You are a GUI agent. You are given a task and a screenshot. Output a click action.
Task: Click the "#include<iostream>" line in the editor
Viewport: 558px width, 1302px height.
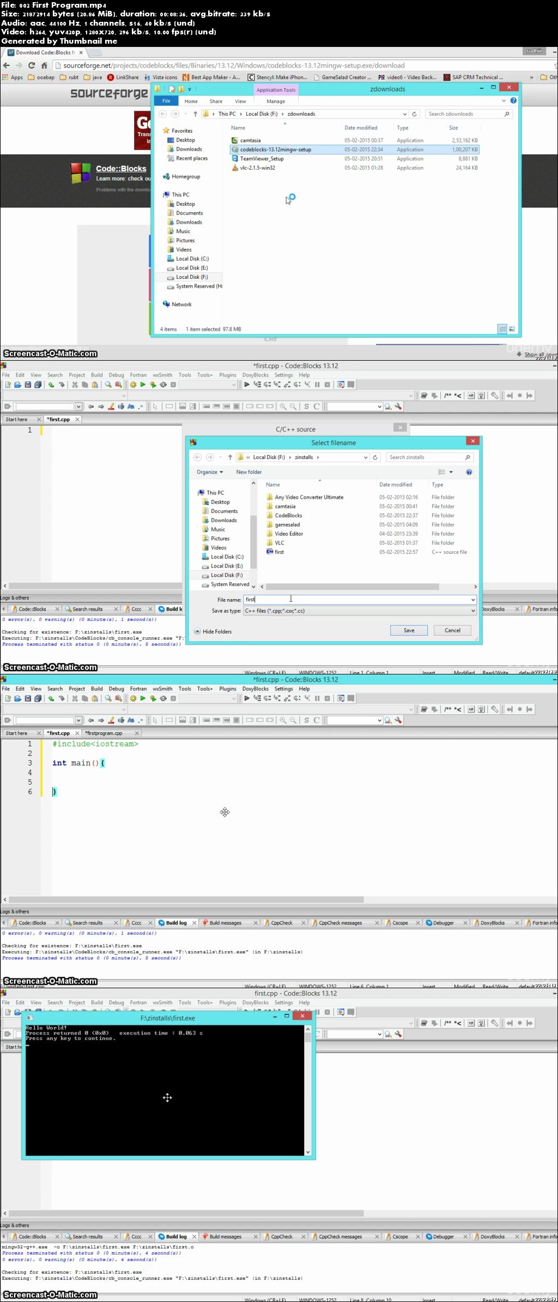coord(95,744)
